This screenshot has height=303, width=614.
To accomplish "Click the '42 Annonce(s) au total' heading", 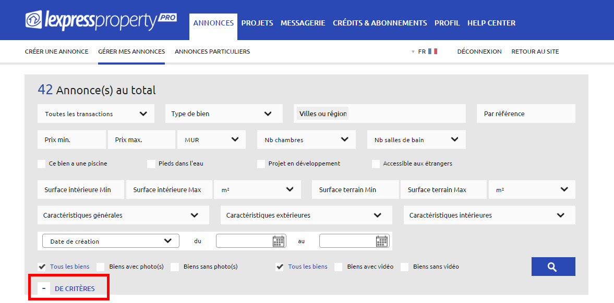I will click(97, 90).
